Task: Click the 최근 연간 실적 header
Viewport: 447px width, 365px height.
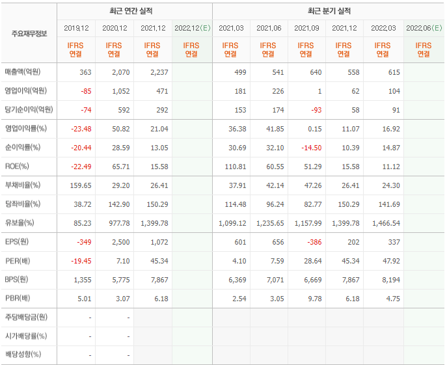Action: 131,11
